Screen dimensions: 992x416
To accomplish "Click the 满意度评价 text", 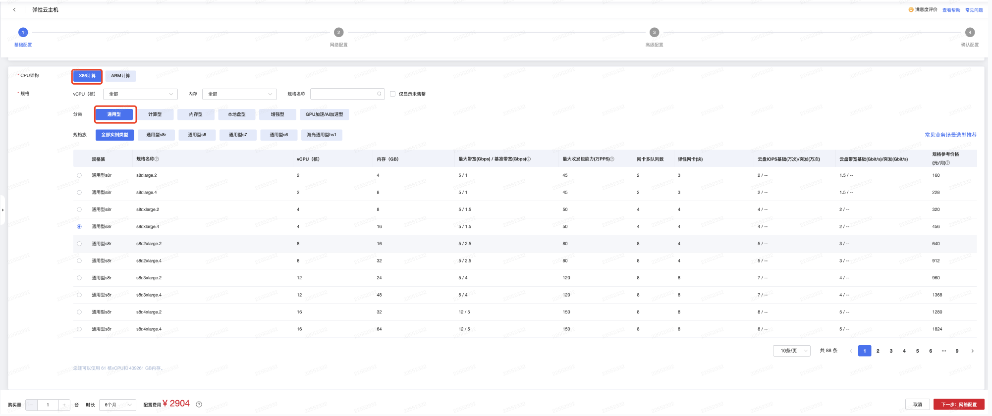I will [926, 9].
